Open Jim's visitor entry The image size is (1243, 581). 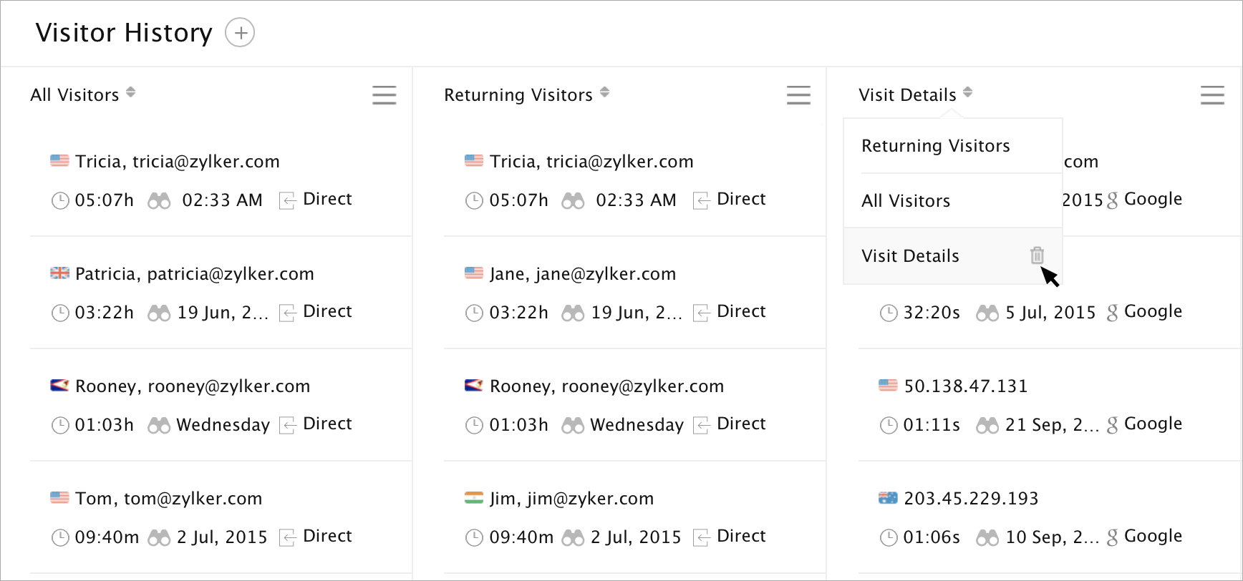[x=571, y=499]
